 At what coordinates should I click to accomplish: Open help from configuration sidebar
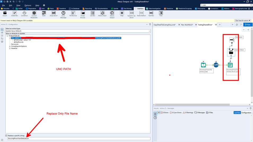coord(2,42)
